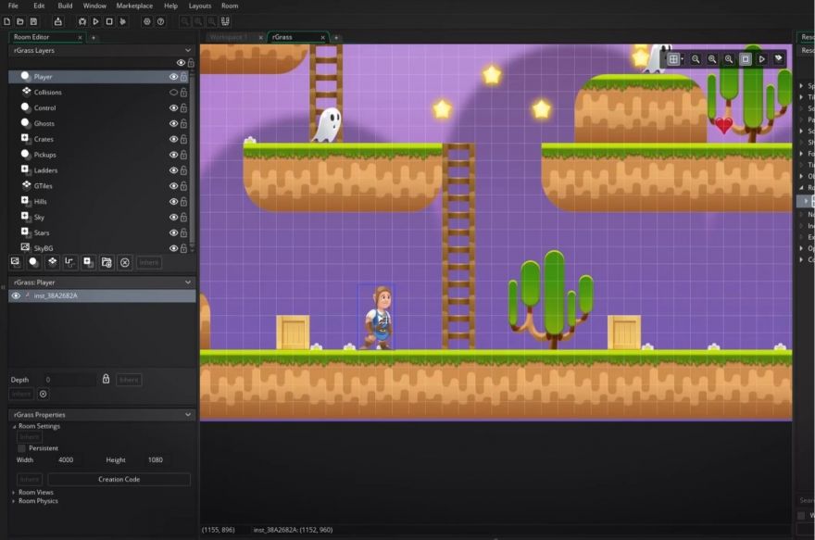Open the grid settings dropdown arrow

pos(682,58)
